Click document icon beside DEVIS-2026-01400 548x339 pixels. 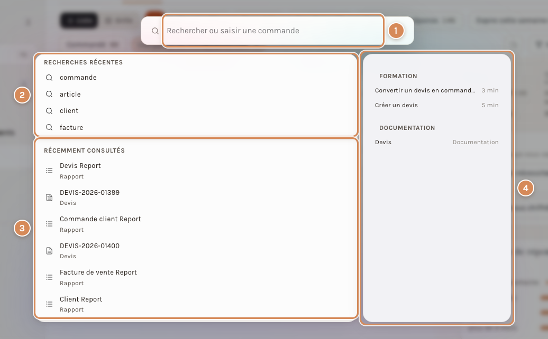point(49,251)
